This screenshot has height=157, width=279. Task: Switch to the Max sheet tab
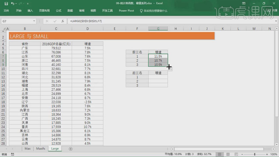coord(28,149)
